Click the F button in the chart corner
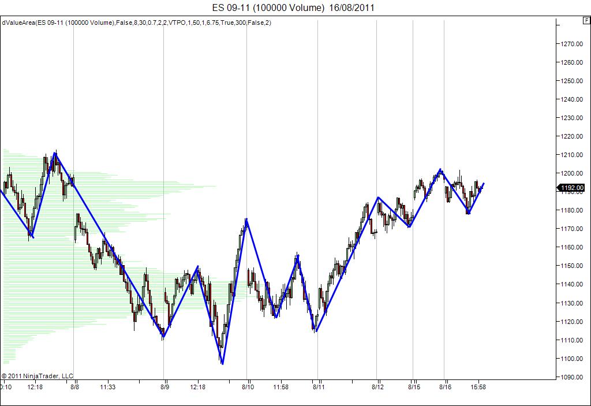The image size is (591, 406). coord(587,20)
